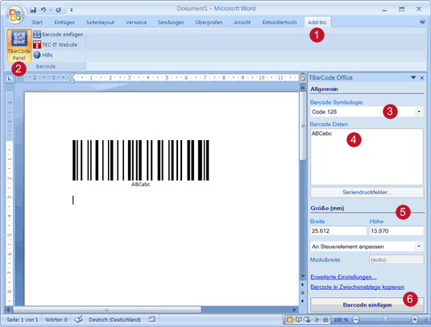Image resolution: width=431 pixels, height=327 pixels.
Task: Toggle the TBarCode Panel ribbon button
Action: [x=19, y=45]
